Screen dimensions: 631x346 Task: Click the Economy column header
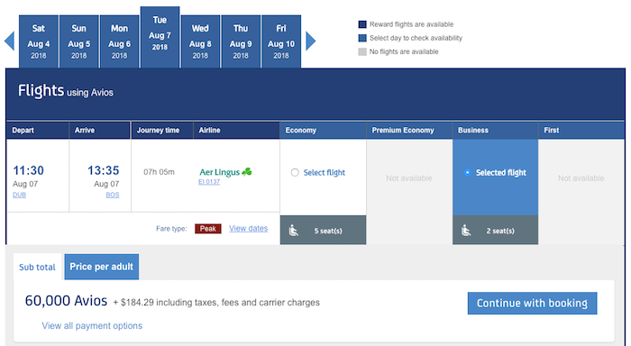323,131
